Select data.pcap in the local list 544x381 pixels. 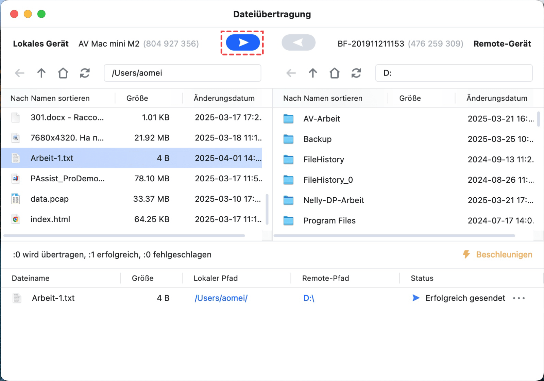coord(50,199)
